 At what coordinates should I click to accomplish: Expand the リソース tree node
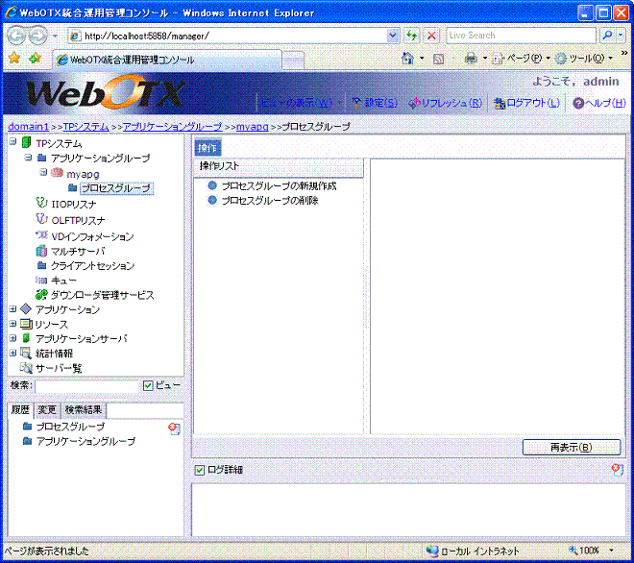click(12, 325)
